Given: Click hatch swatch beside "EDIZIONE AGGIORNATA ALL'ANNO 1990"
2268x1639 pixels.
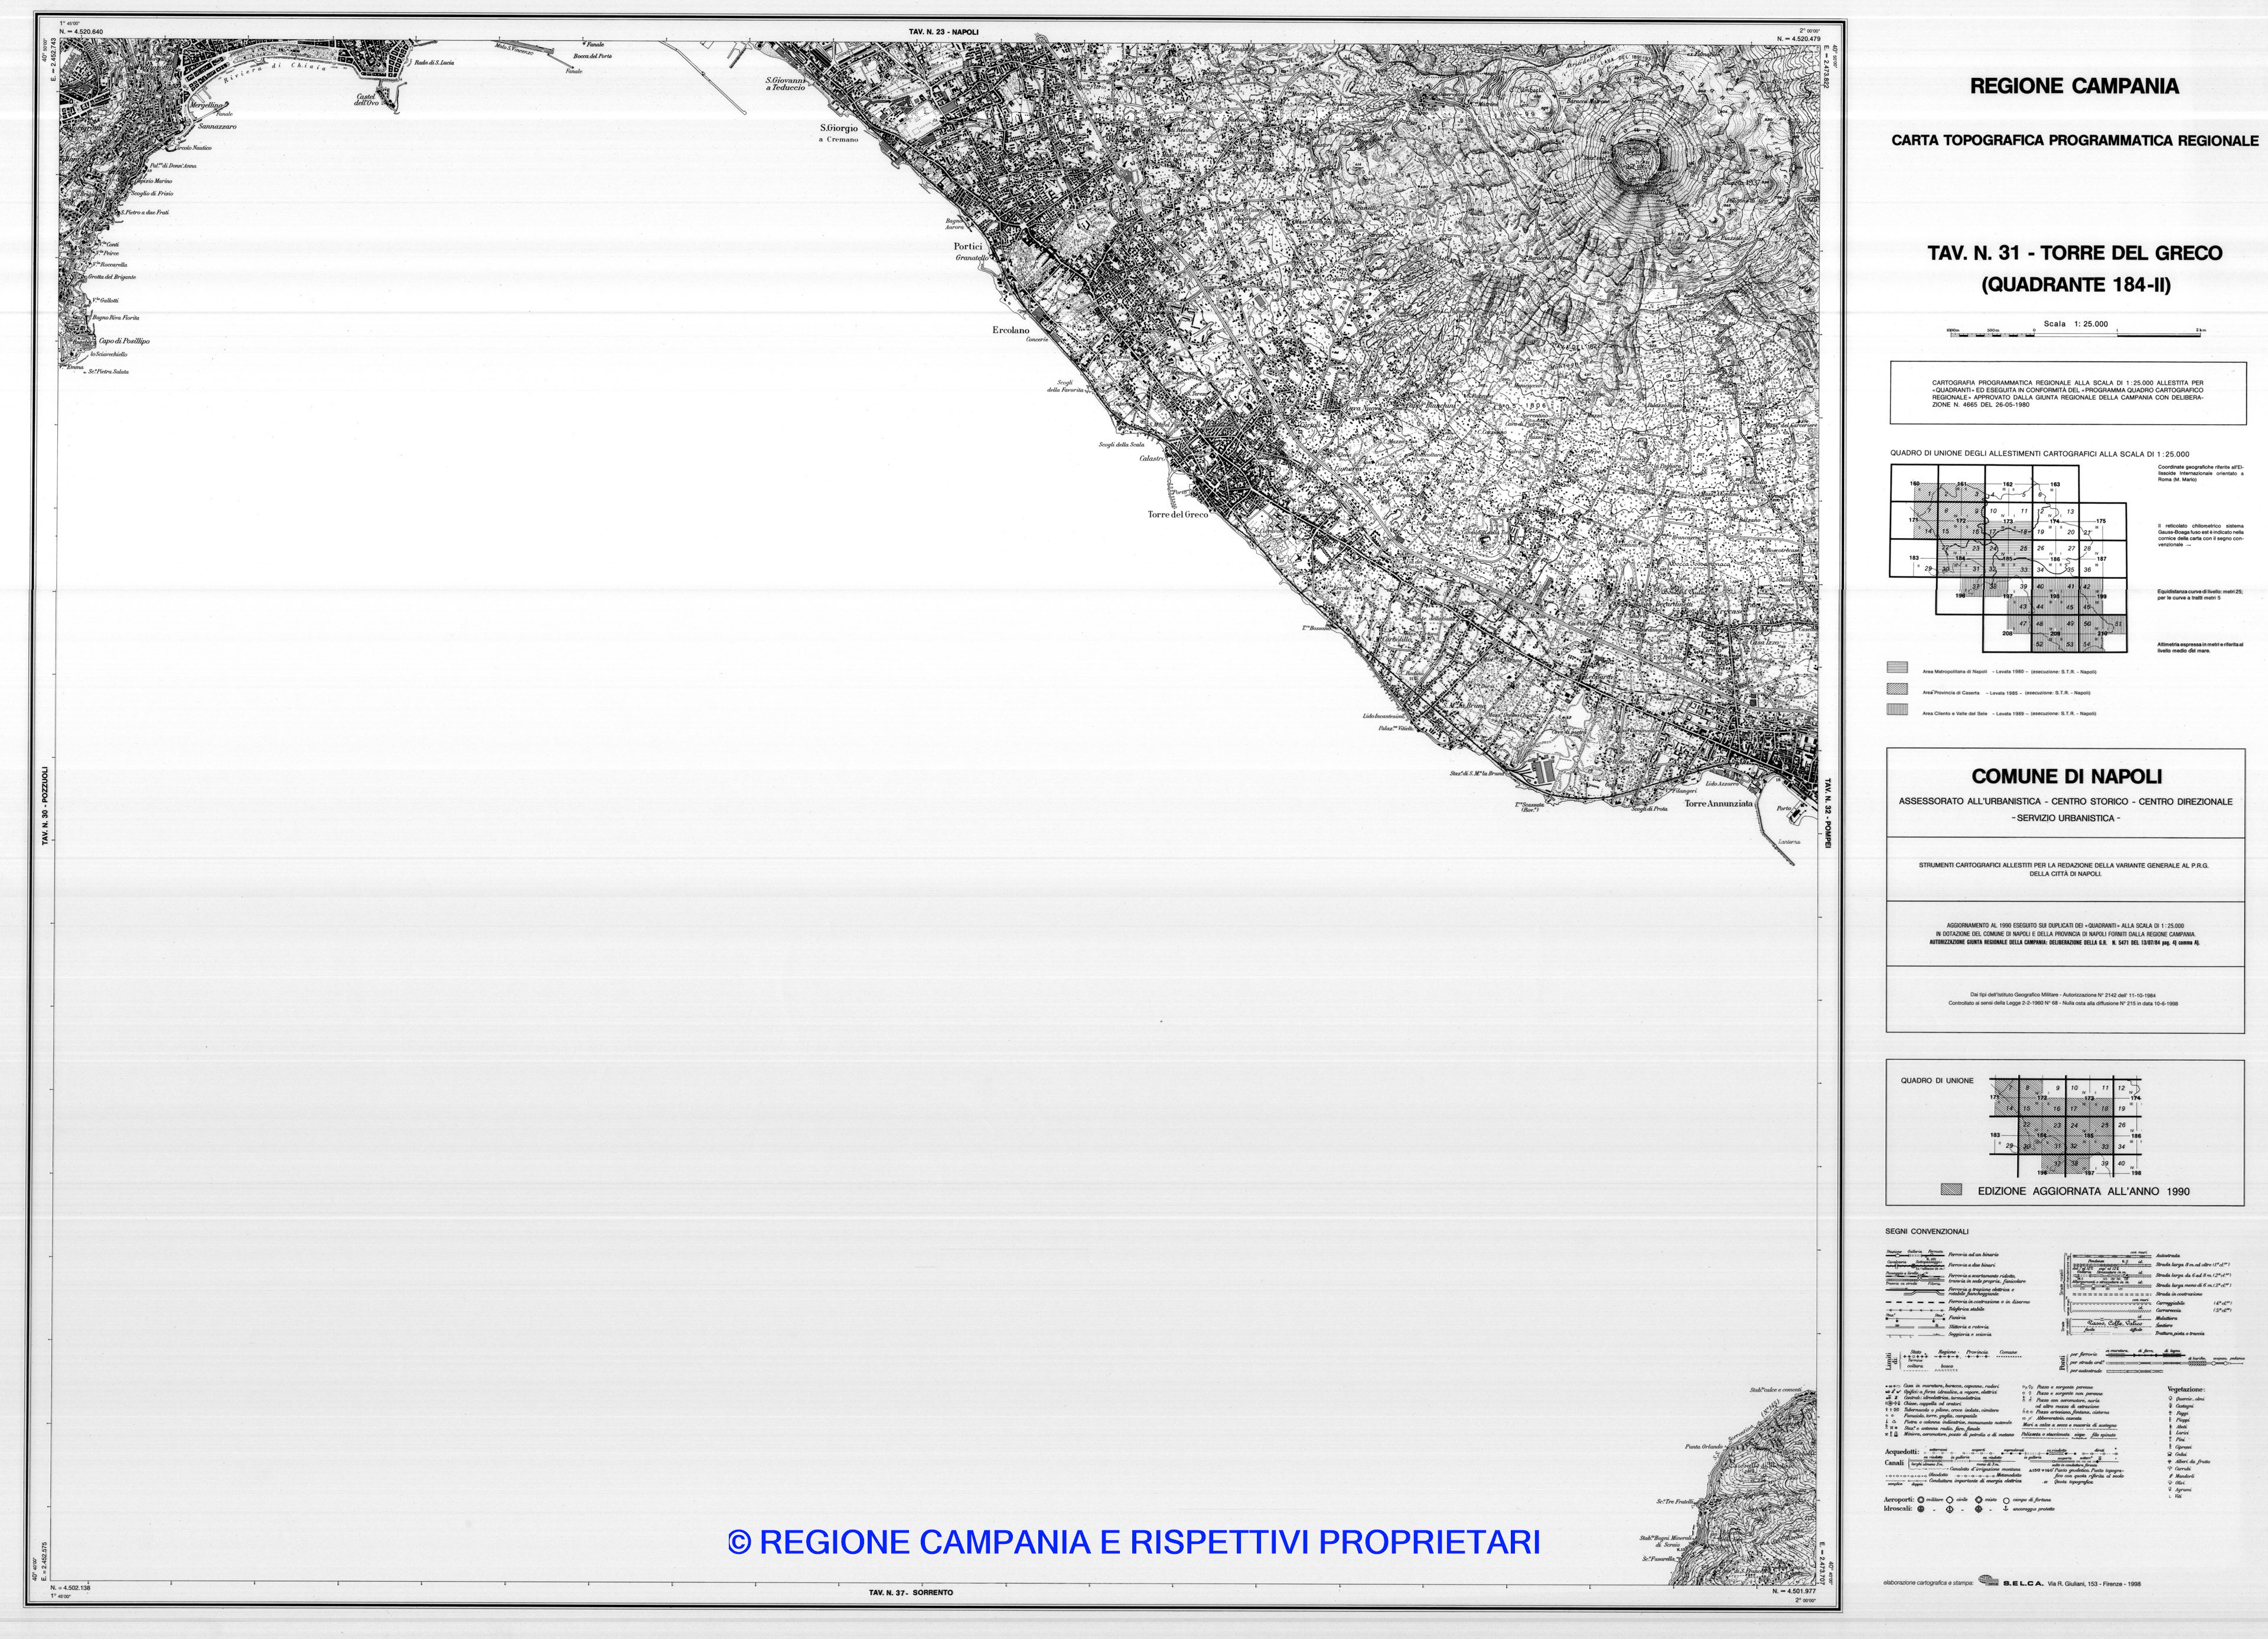Looking at the screenshot, I should pyautogui.click(x=1951, y=1190).
